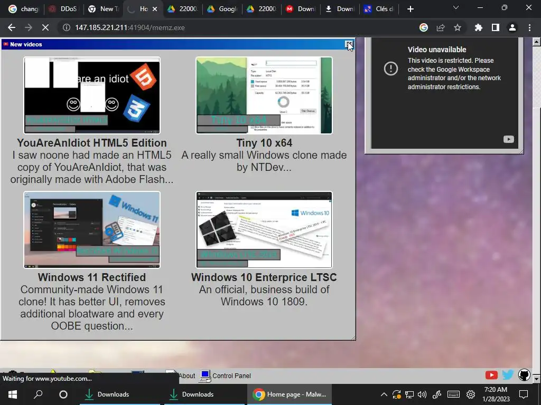Open the About link
The height and width of the screenshot is (405, 541).
coord(186,375)
